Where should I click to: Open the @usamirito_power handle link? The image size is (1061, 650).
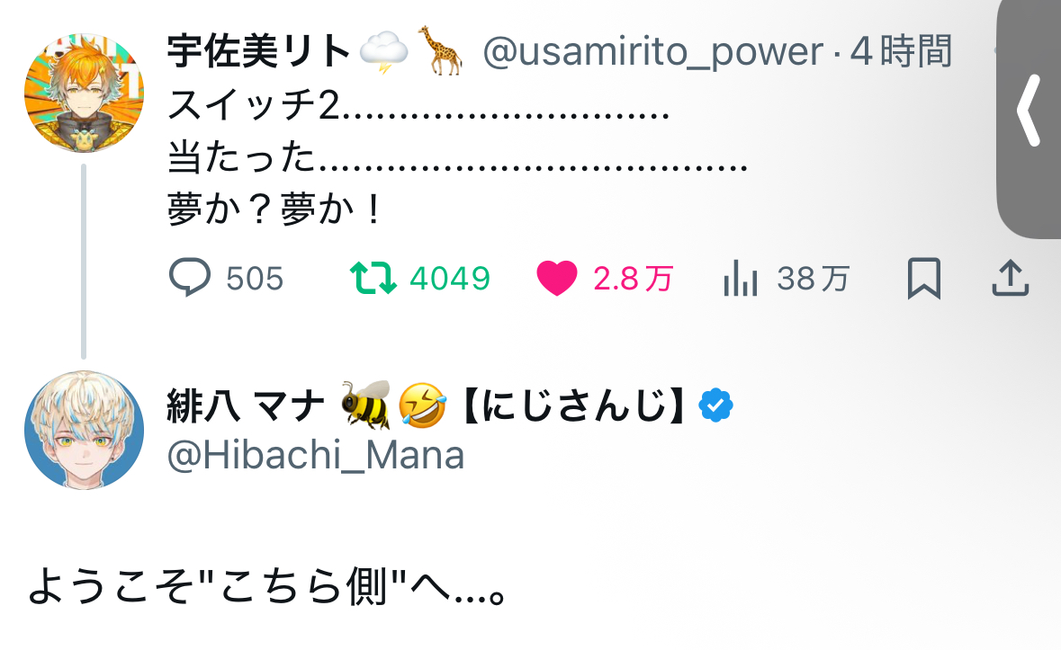(x=652, y=53)
